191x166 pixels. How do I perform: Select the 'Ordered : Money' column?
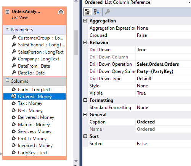click(x=35, y=96)
